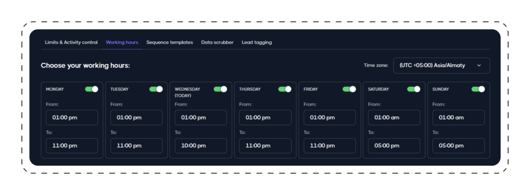Click the TUESDAY day label
The width and height of the screenshot is (530, 195).
120,89
